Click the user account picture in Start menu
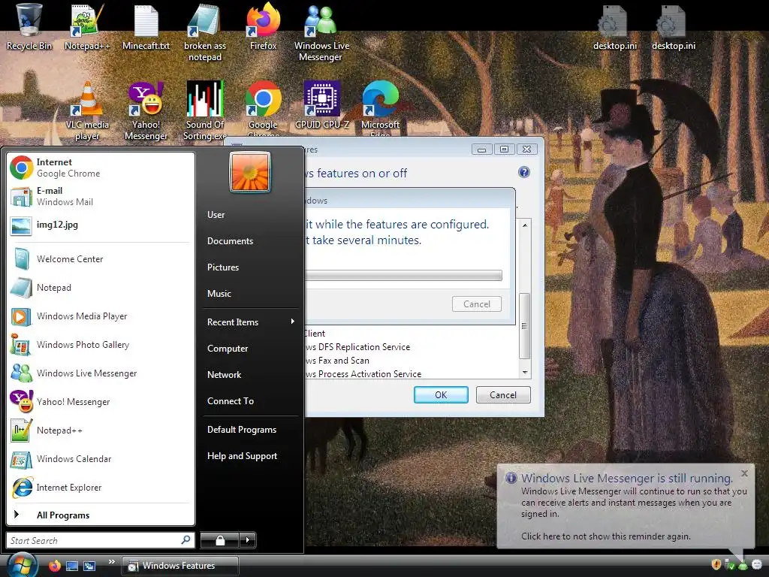Image resolution: width=769 pixels, height=577 pixels. coord(250,172)
